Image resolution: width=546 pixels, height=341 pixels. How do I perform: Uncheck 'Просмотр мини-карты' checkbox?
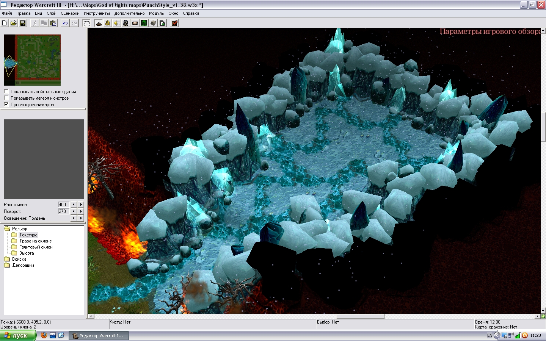[6, 105]
